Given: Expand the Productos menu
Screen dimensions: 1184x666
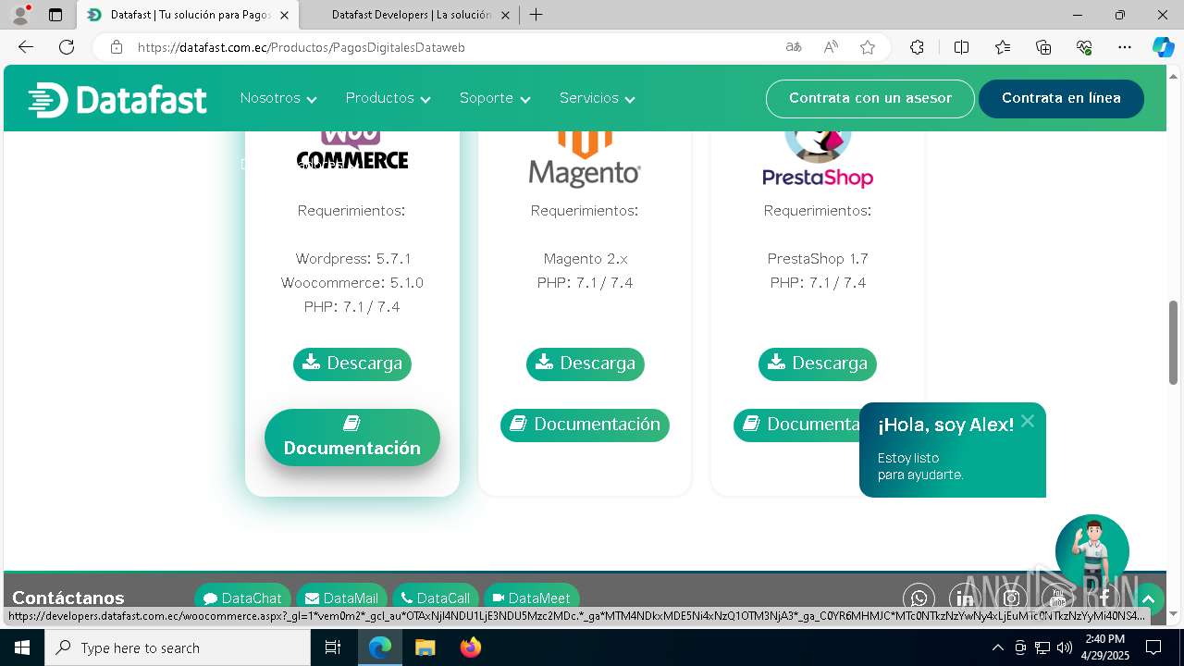Looking at the screenshot, I should click(x=388, y=98).
